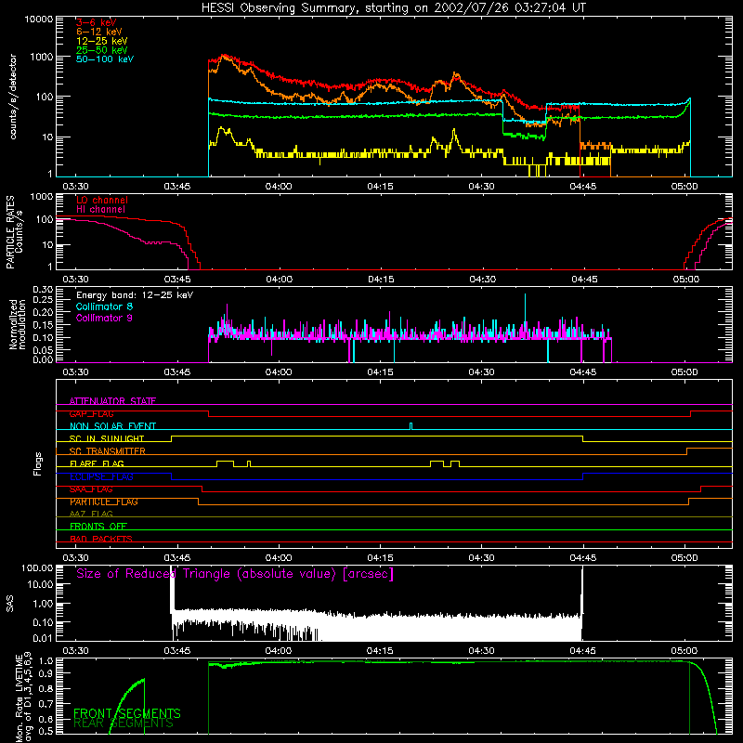
Task: Select the cyan 50-100 keV legend entry
Action: 105,59
